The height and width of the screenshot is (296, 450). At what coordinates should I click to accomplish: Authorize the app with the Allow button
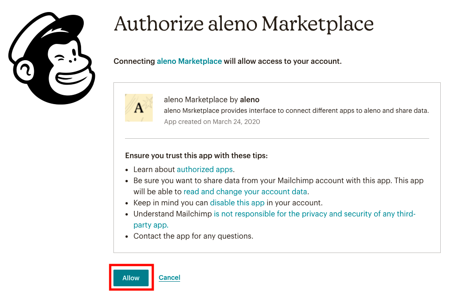pos(131,277)
